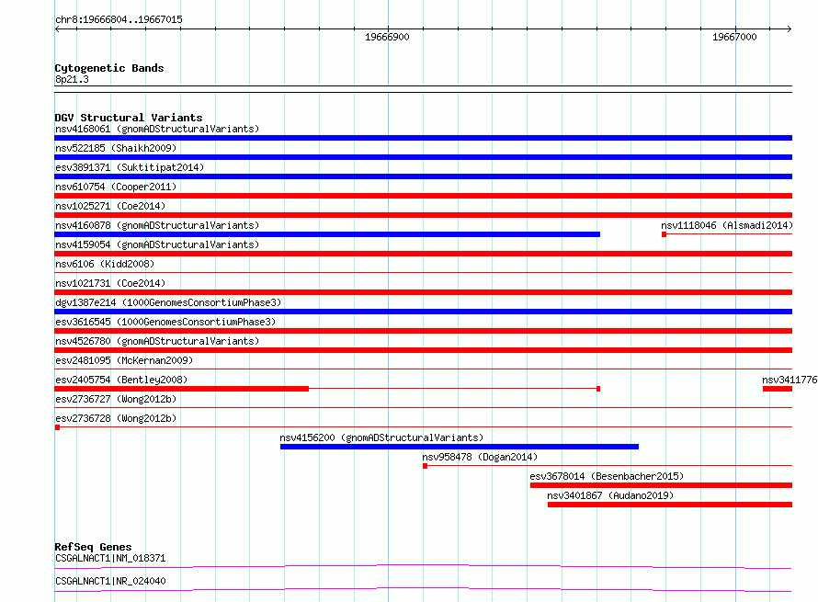The image size is (818, 602).
Task: Select the nsv522185 (Shaikh2009) label
Action: tap(116, 148)
